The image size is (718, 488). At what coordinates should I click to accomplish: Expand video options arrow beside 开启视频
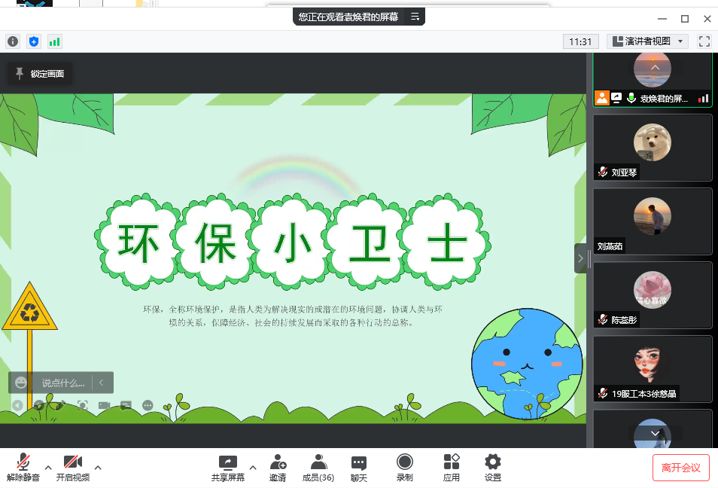(x=98, y=467)
